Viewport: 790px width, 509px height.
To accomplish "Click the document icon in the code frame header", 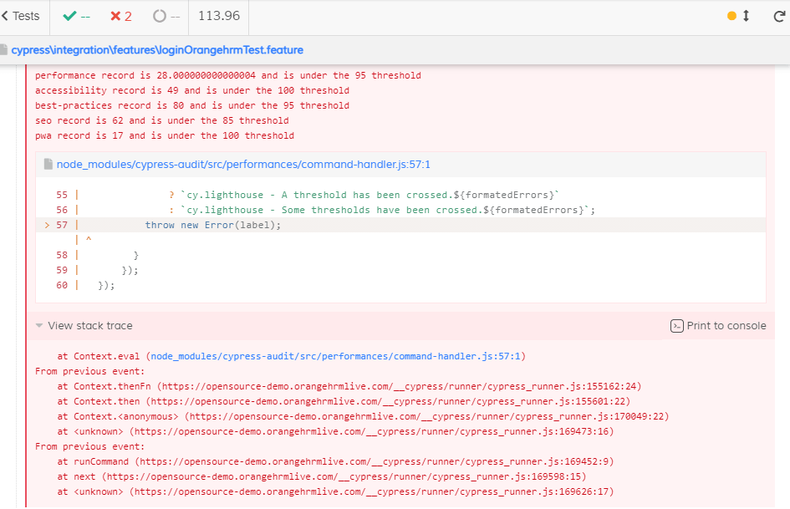I will click(x=48, y=165).
